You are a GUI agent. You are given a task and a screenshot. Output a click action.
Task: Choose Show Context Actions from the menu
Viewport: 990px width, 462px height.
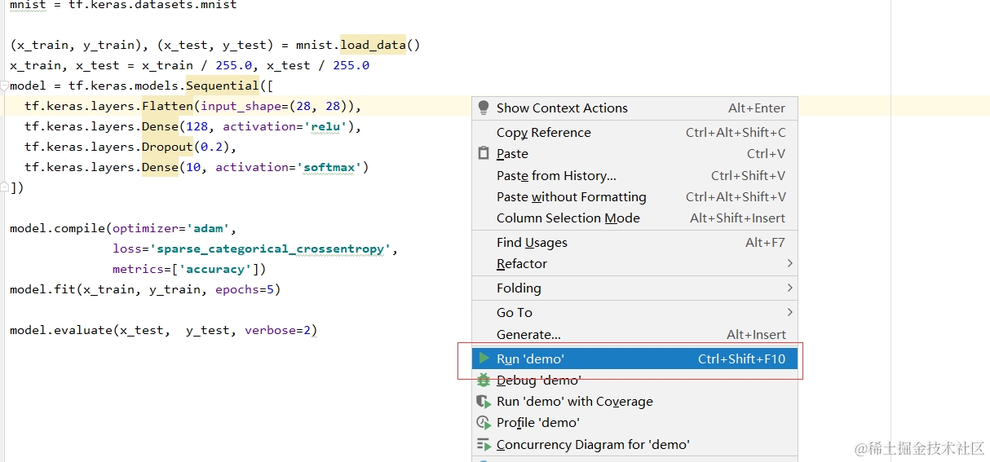click(634, 108)
